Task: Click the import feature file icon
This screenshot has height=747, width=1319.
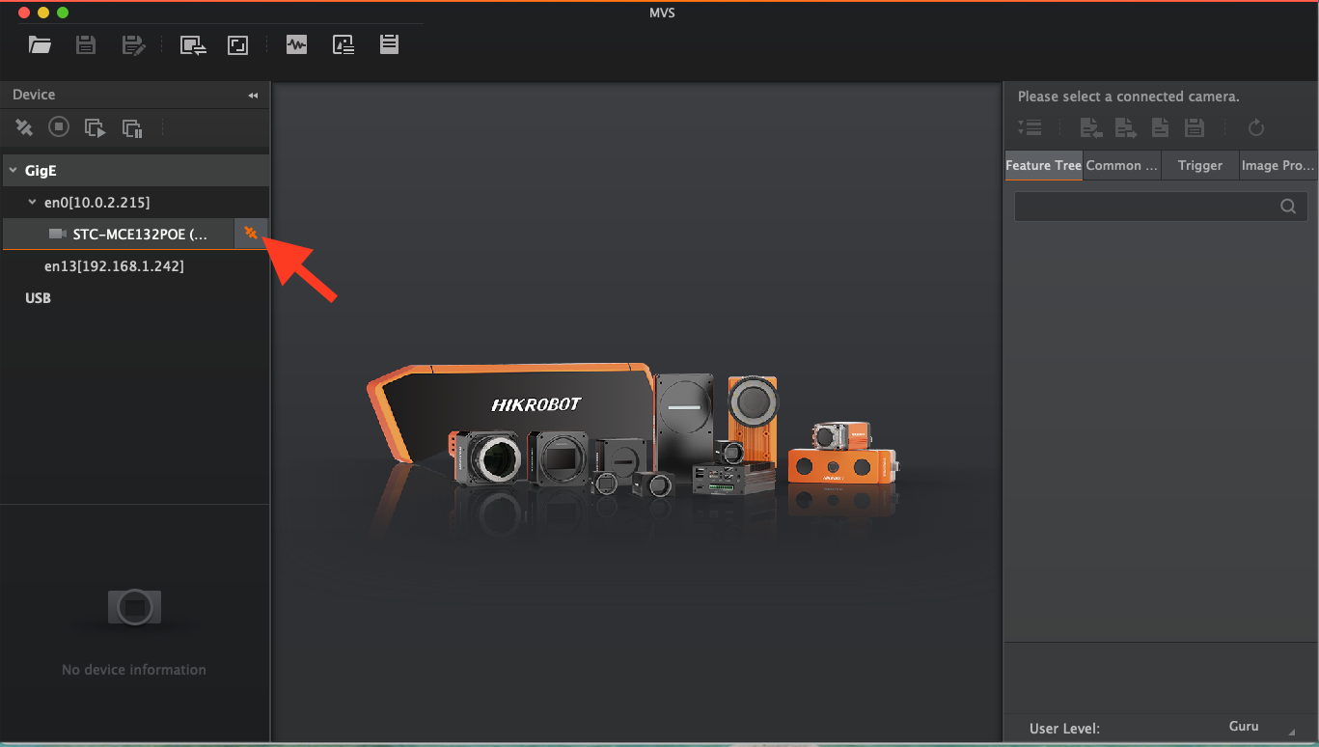Action: 1090,127
